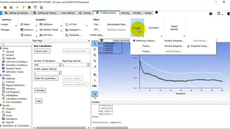The height and width of the screenshot is (129, 230).
Task: Click the Reports ribbon button
Action: (x=137, y=28)
